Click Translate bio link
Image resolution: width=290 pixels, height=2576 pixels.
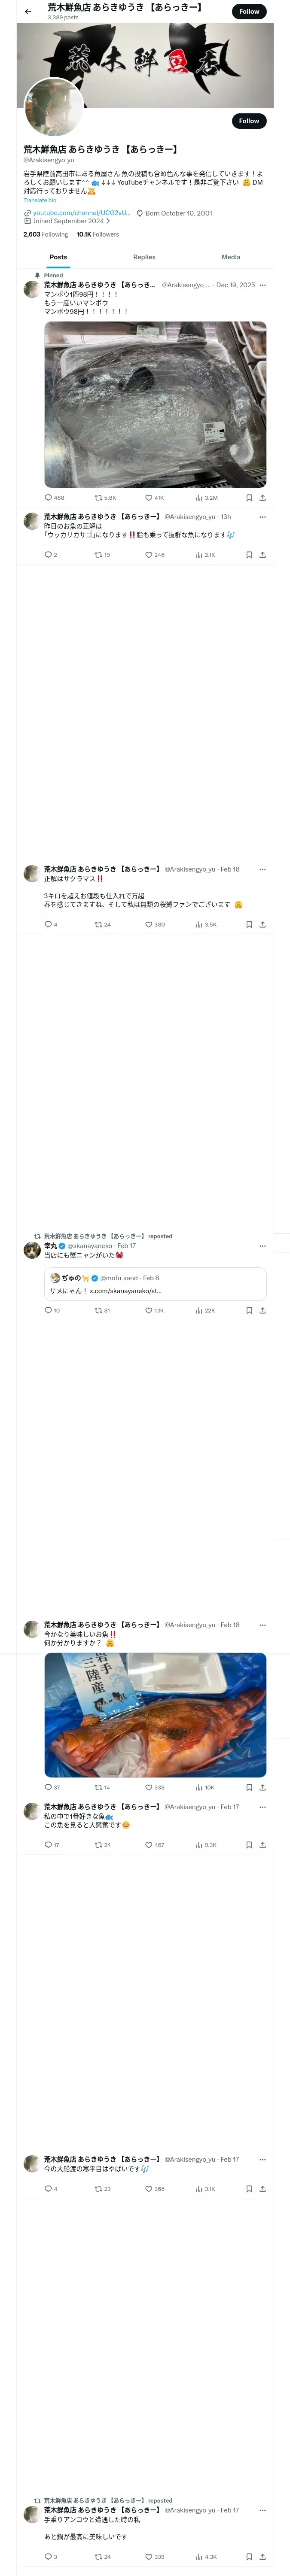pos(40,200)
